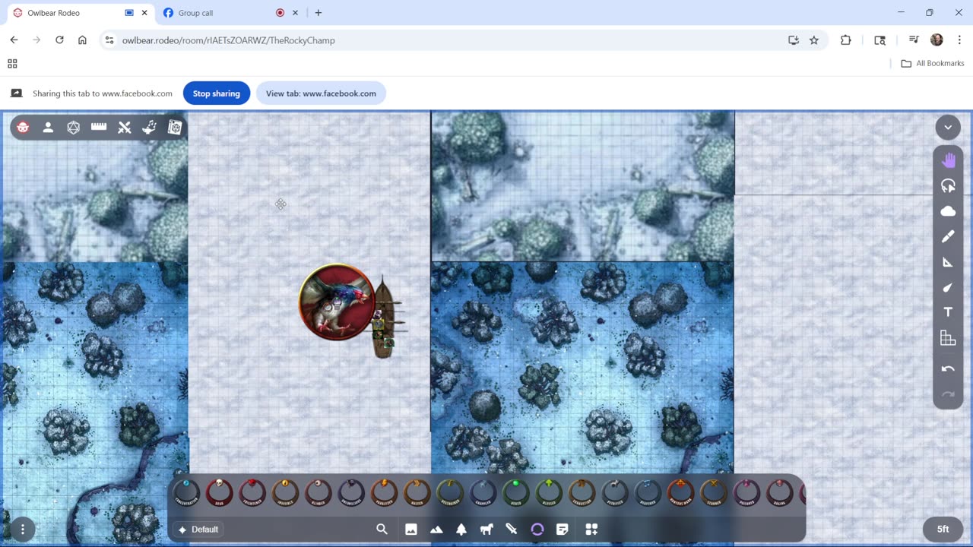
Task: Open the spellbook extension icon
Action: pos(175,128)
